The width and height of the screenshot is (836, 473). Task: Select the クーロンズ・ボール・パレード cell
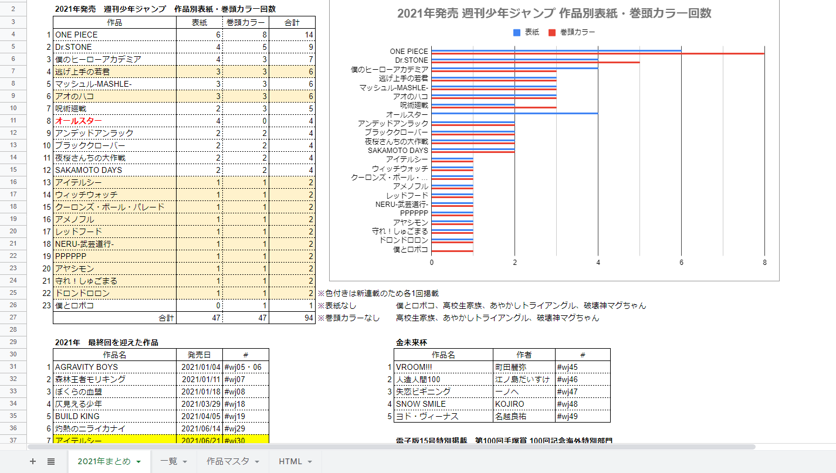(x=114, y=207)
